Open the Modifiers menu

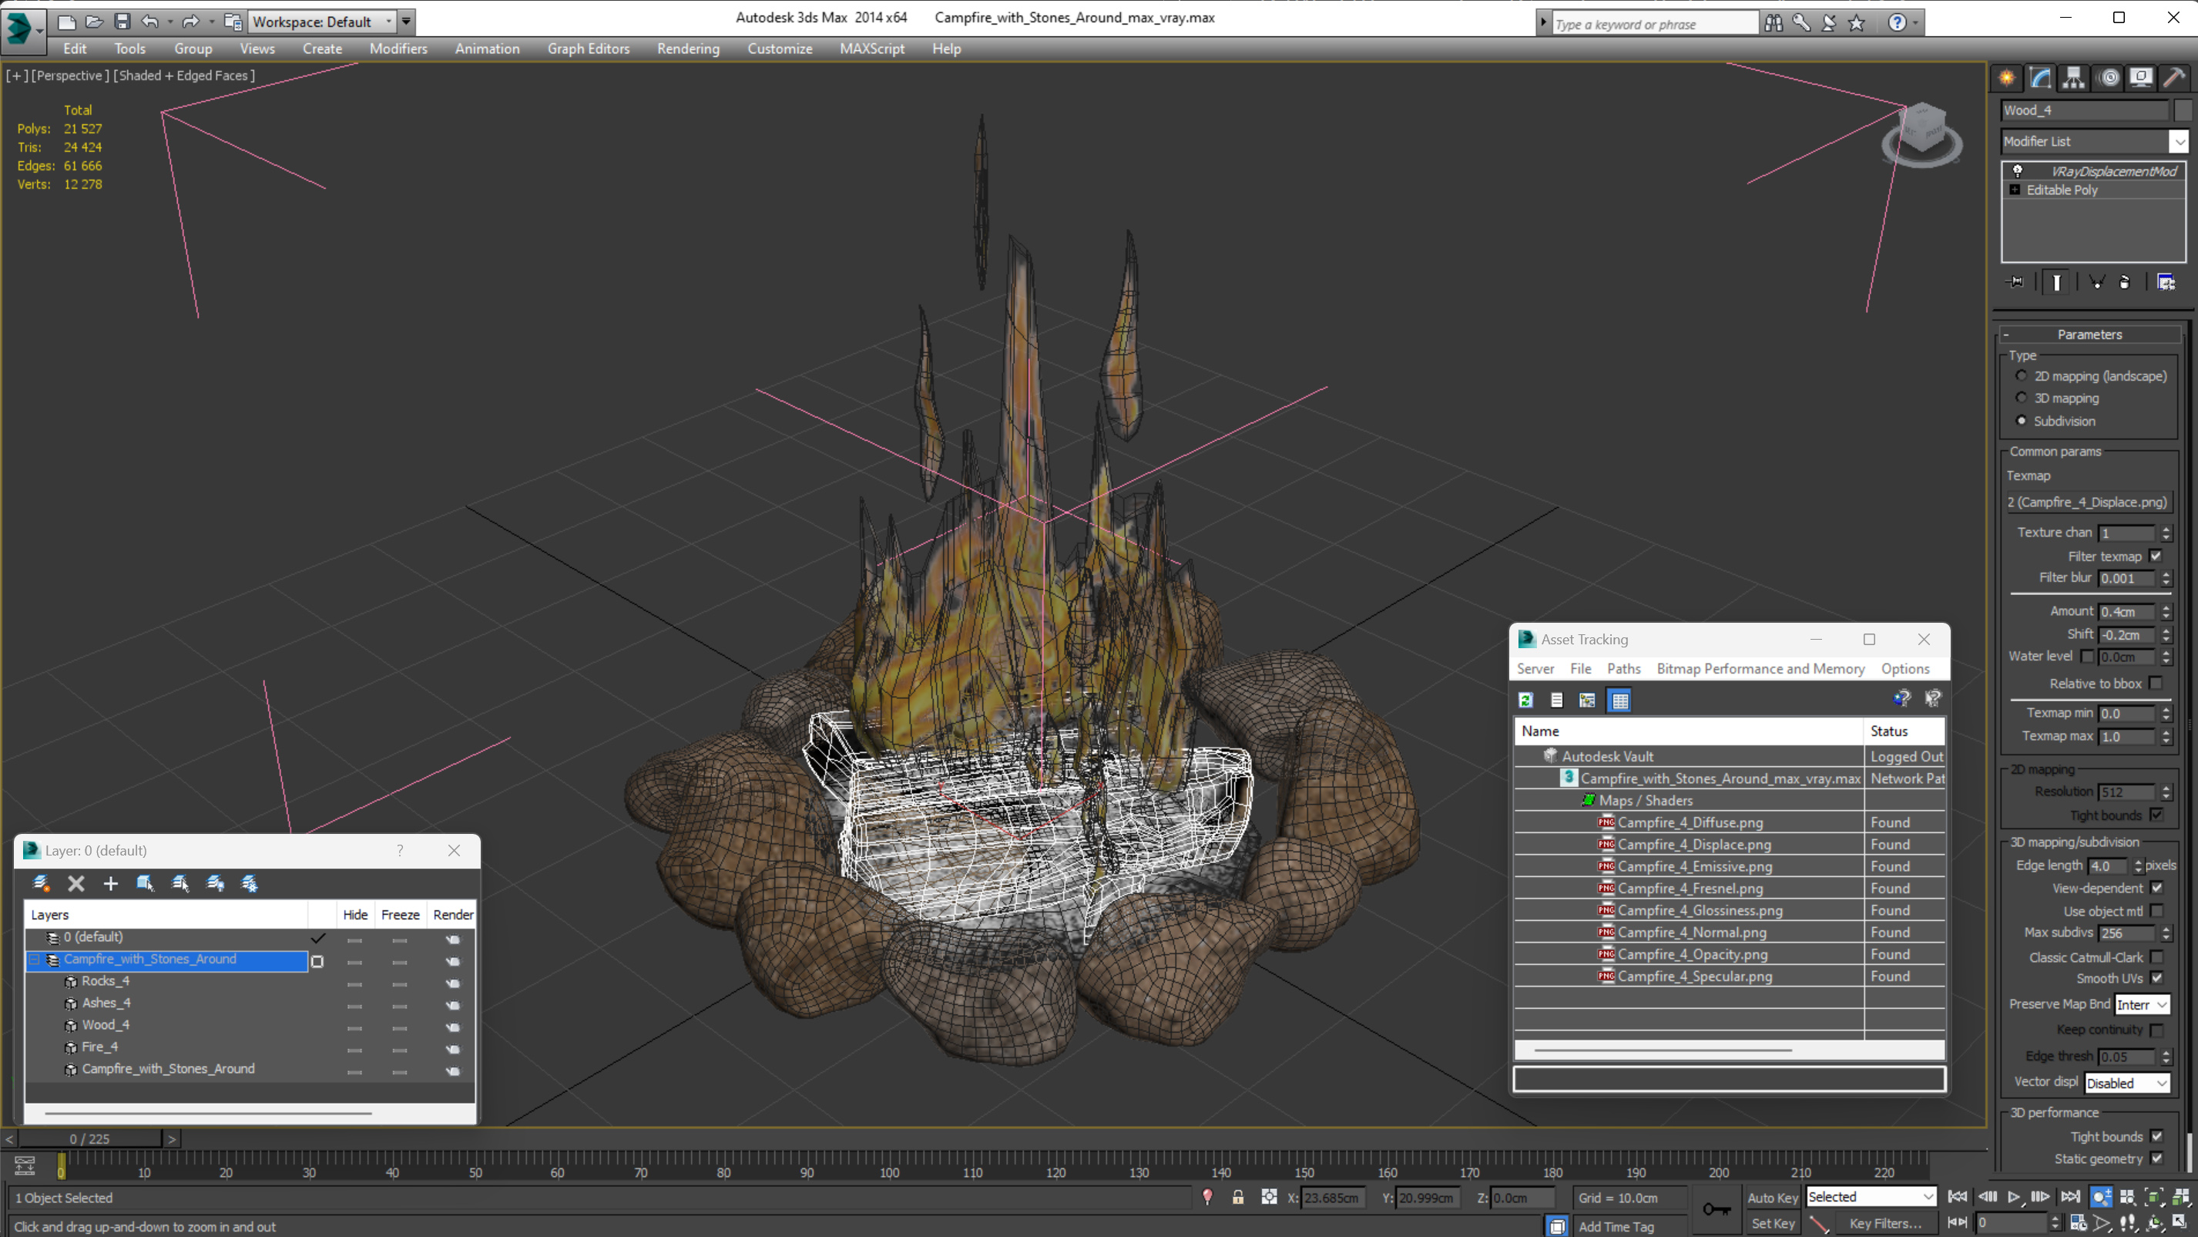(398, 49)
